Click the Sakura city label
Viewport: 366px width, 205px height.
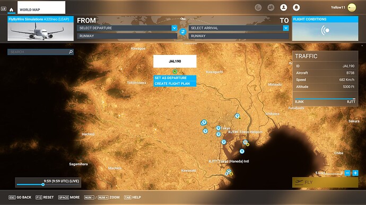click(x=354, y=121)
